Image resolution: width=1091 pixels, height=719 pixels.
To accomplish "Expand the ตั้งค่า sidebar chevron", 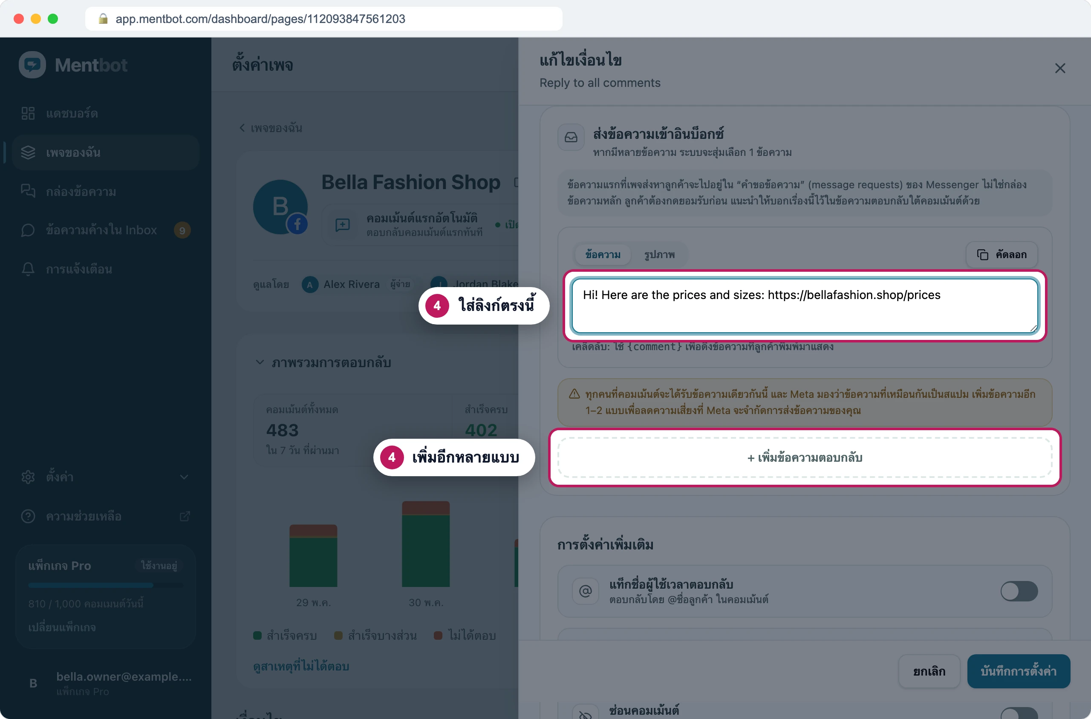I will click(x=184, y=477).
